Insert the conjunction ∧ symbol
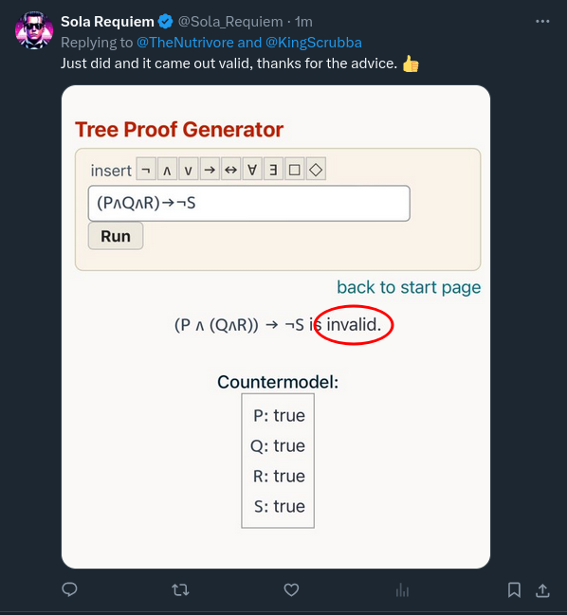The height and width of the screenshot is (615, 567). coord(167,169)
